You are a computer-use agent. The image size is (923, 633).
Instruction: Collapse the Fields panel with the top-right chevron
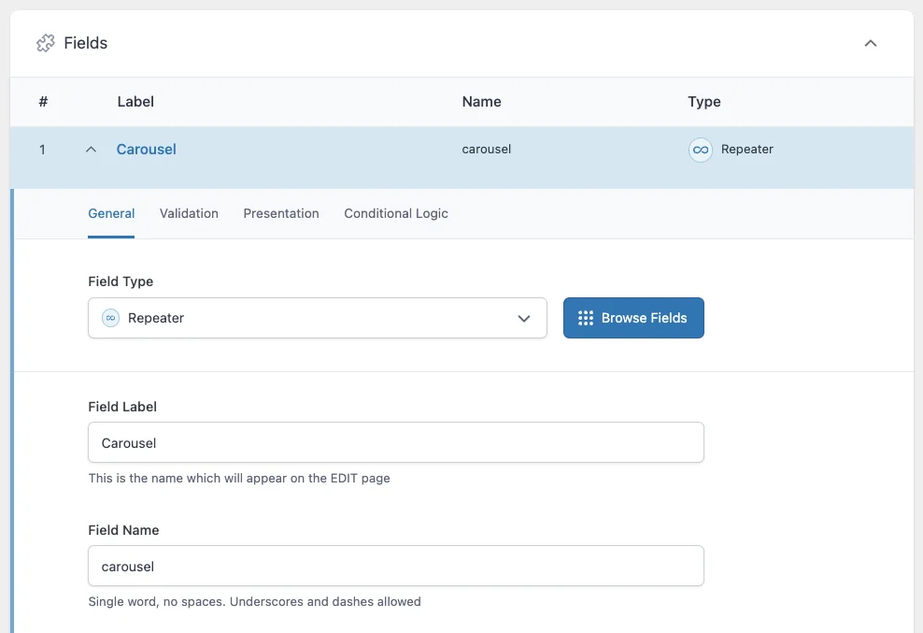(x=871, y=43)
